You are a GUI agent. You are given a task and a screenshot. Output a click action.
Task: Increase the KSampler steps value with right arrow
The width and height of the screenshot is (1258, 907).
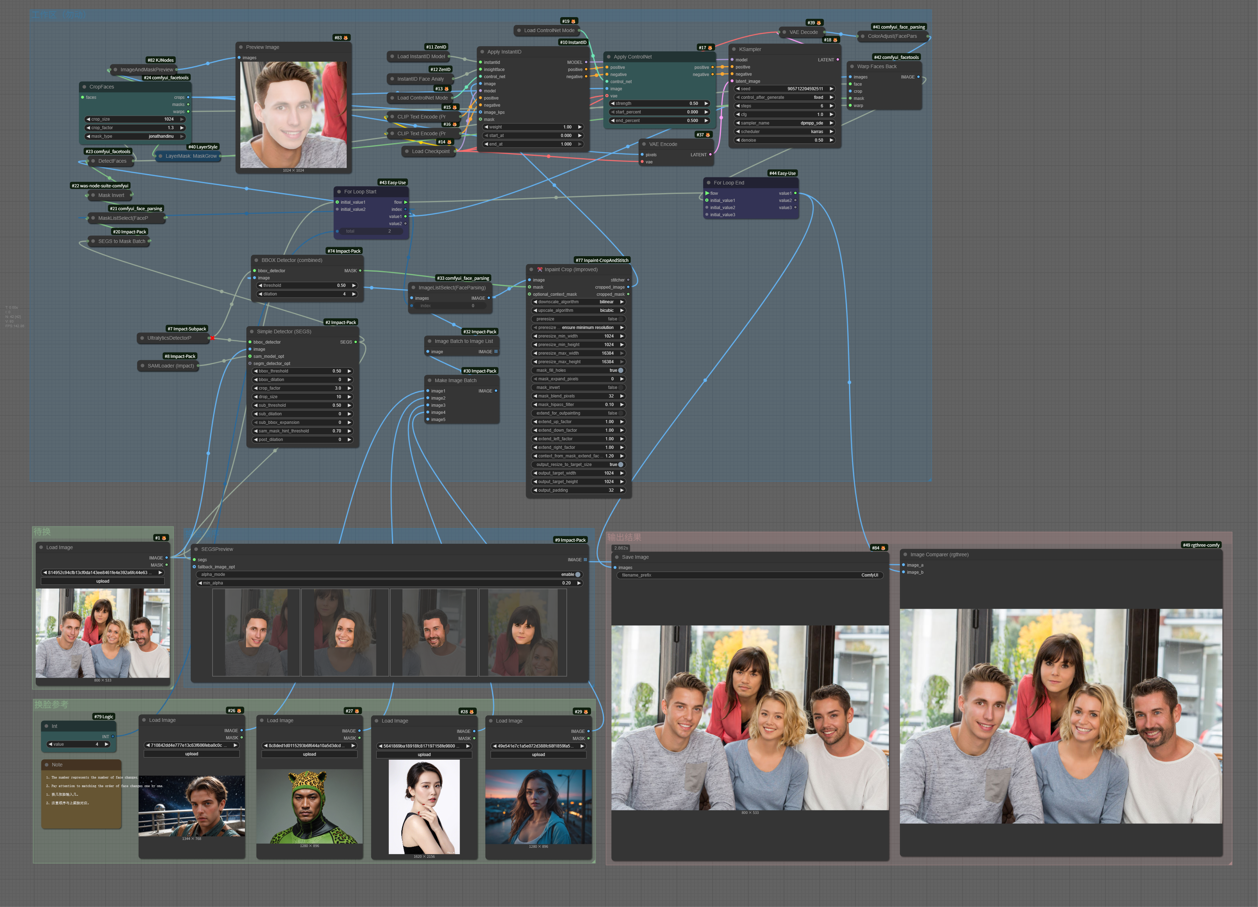click(831, 106)
